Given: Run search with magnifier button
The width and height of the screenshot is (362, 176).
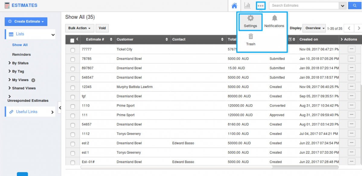Looking at the screenshot, I should (x=355, y=5).
